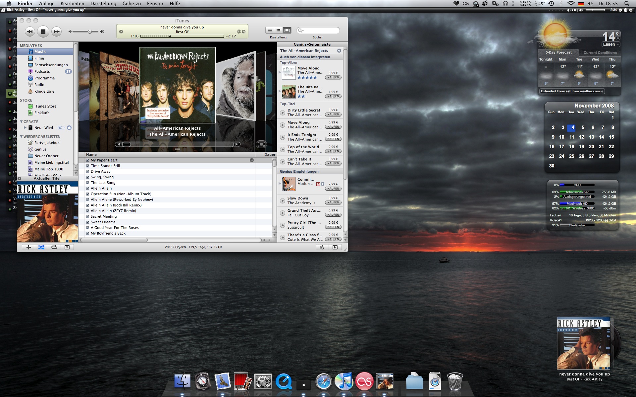Screen dimensions: 636x397
Task: Switch to Current Conditions tab in weather
Action: coord(600,53)
